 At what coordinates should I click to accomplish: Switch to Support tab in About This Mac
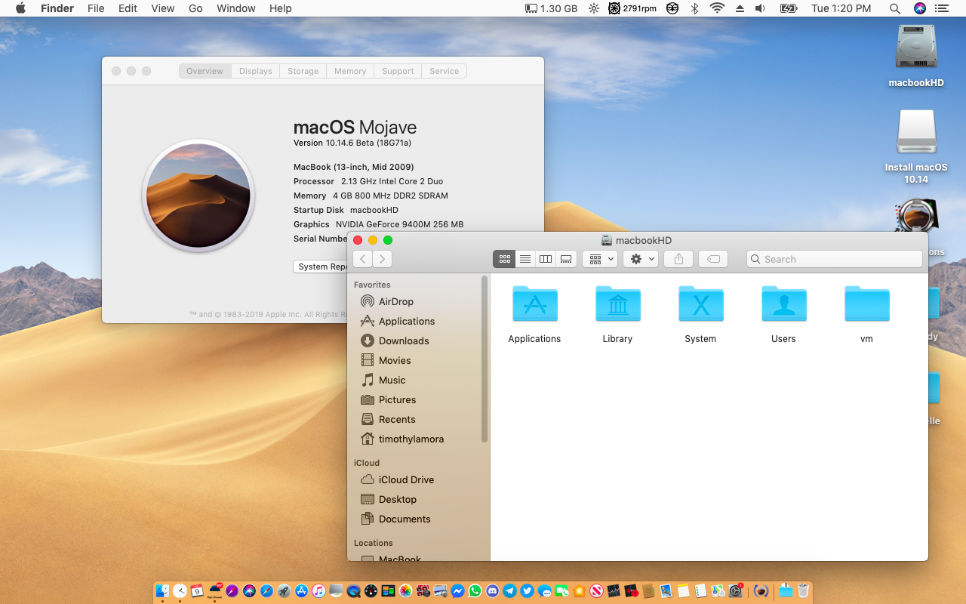398,71
